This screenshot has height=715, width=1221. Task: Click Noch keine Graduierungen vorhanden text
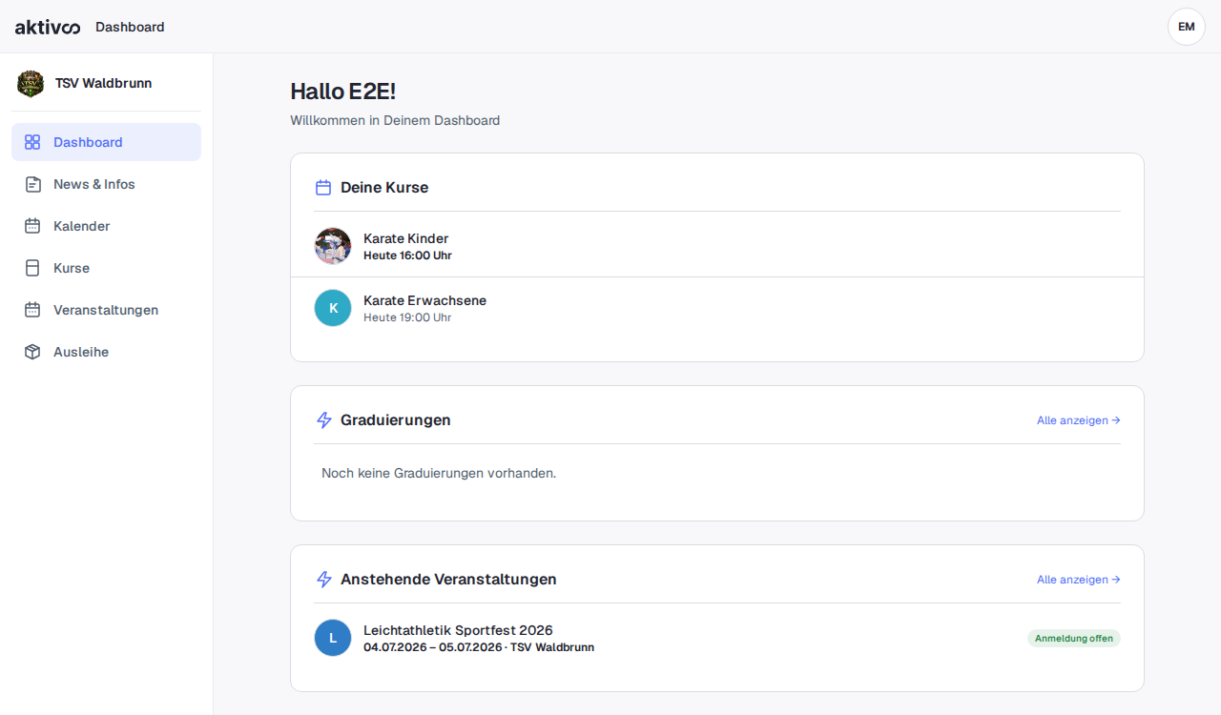point(439,473)
